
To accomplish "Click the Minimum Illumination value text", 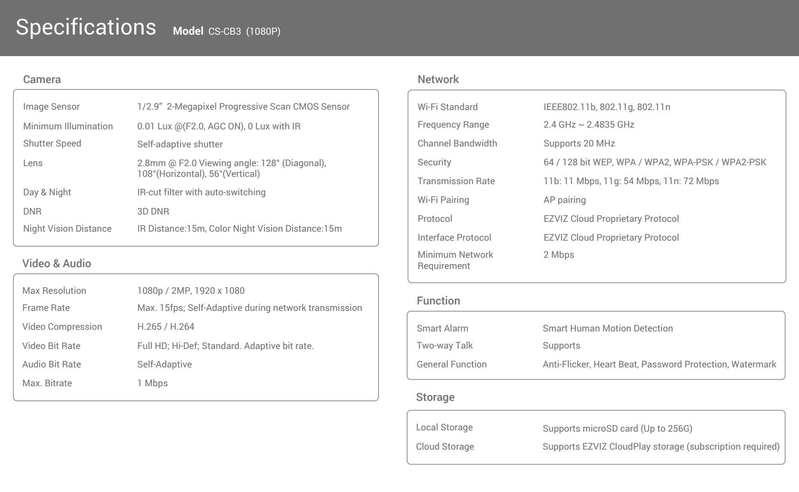I will [219, 126].
